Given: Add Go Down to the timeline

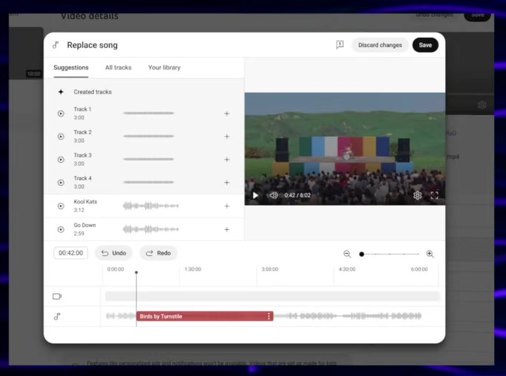Looking at the screenshot, I should coord(227,230).
